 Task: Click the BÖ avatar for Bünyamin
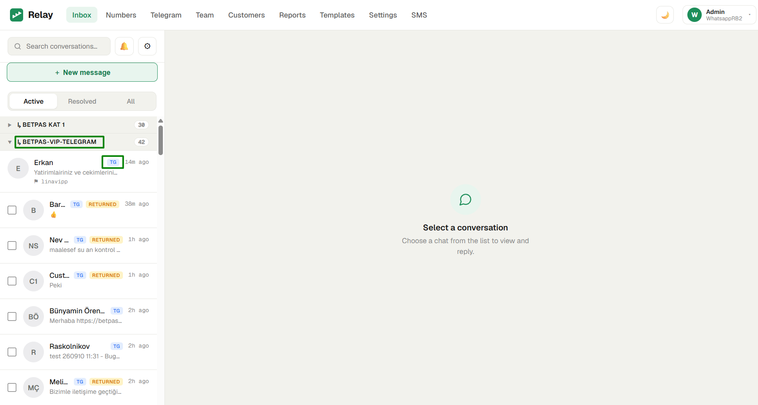pos(34,317)
